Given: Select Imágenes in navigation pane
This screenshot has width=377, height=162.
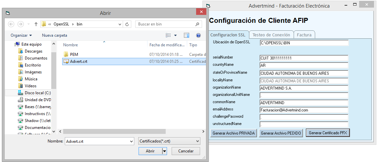Looking at the screenshot, I should coord(33,72).
